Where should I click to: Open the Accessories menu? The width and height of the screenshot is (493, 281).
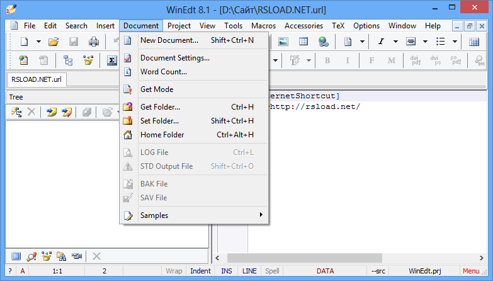[303, 26]
